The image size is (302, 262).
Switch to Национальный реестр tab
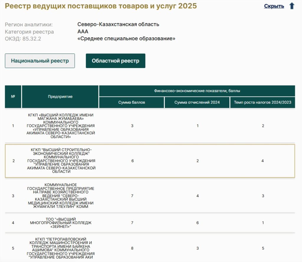coord(40,61)
